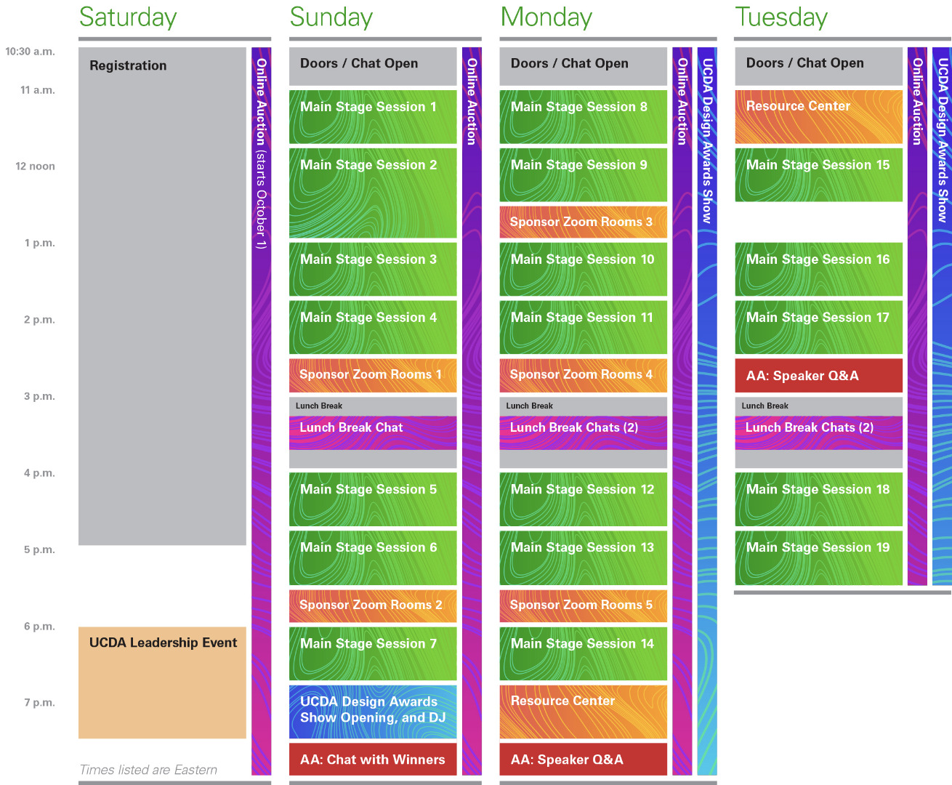This screenshot has width=952, height=785.
Task: Click Sponsor Zoom Rooms 1
Action: pos(373,375)
